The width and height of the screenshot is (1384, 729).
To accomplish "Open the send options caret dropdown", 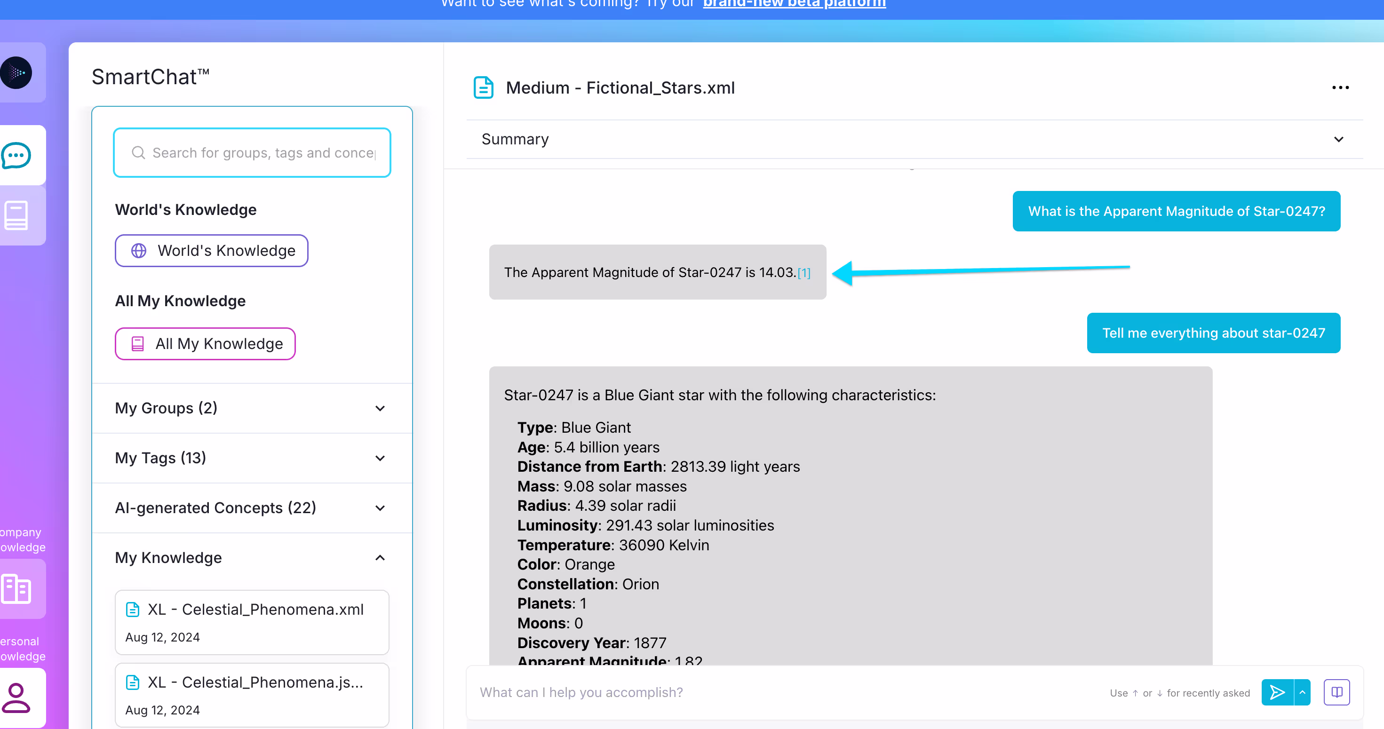I will point(1302,692).
